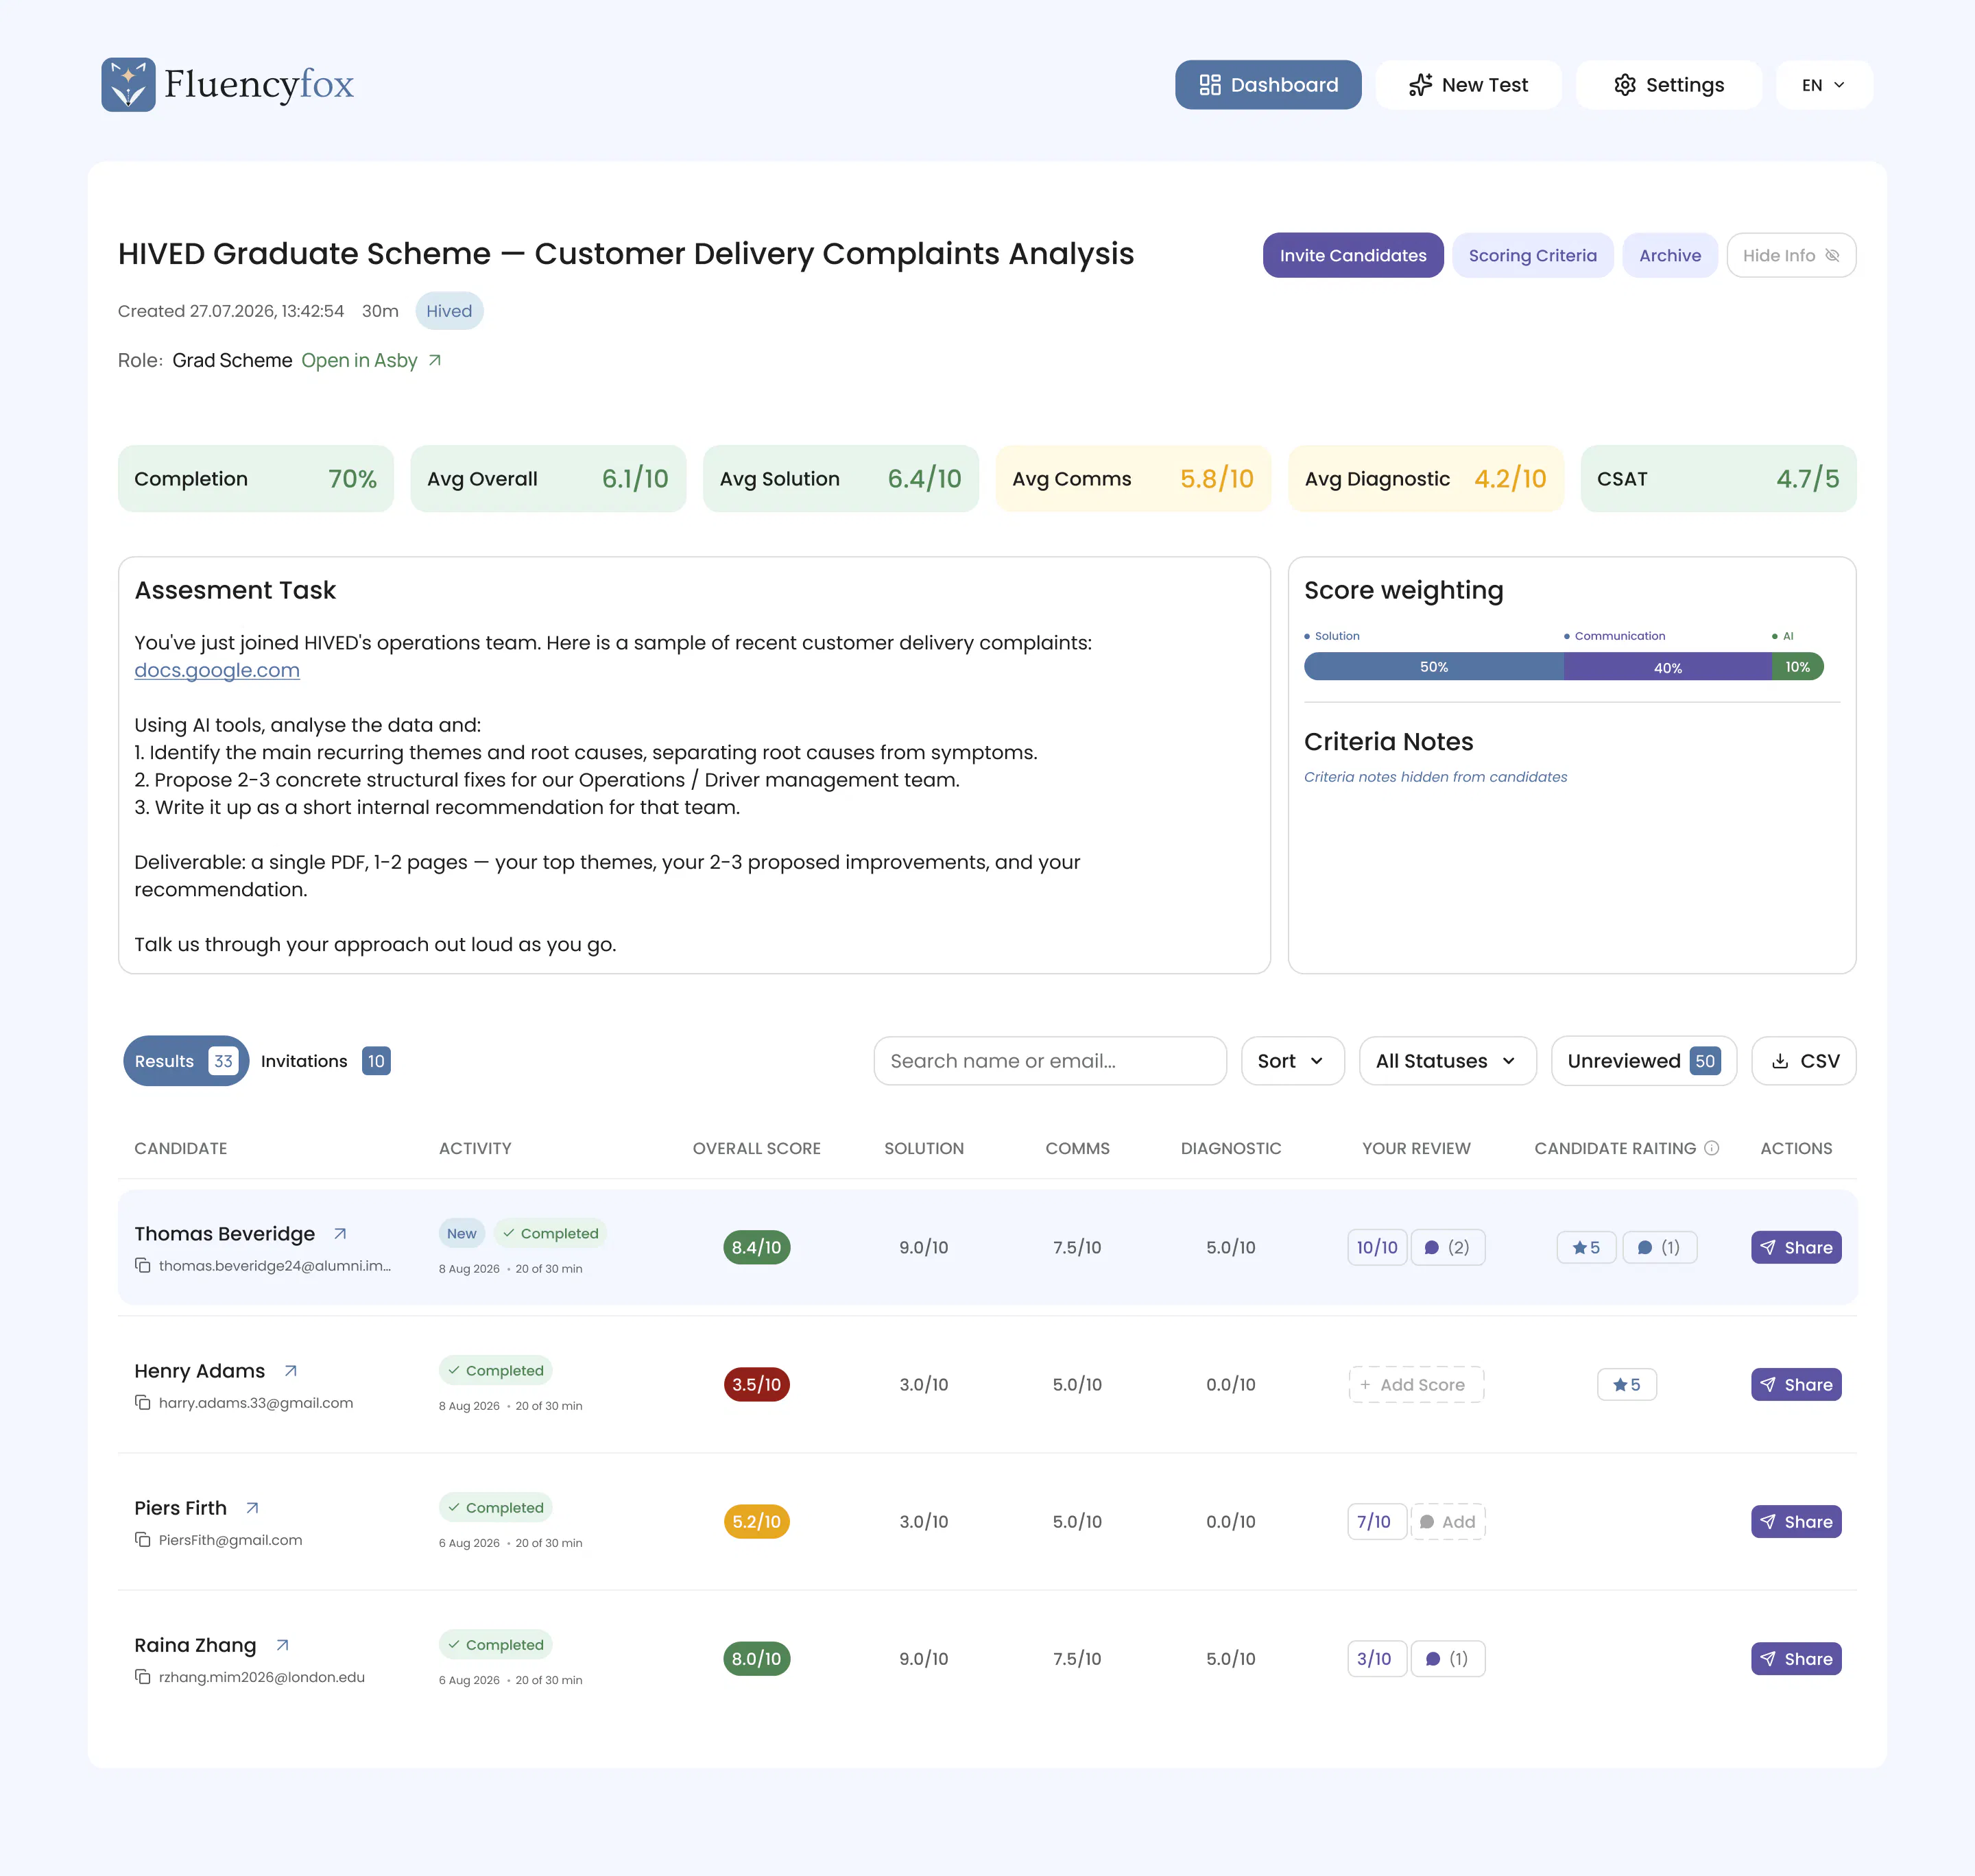The height and width of the screenshot is (1876, 1975).
Task: Open the EN language dropdown
Action: (1824, 85)
